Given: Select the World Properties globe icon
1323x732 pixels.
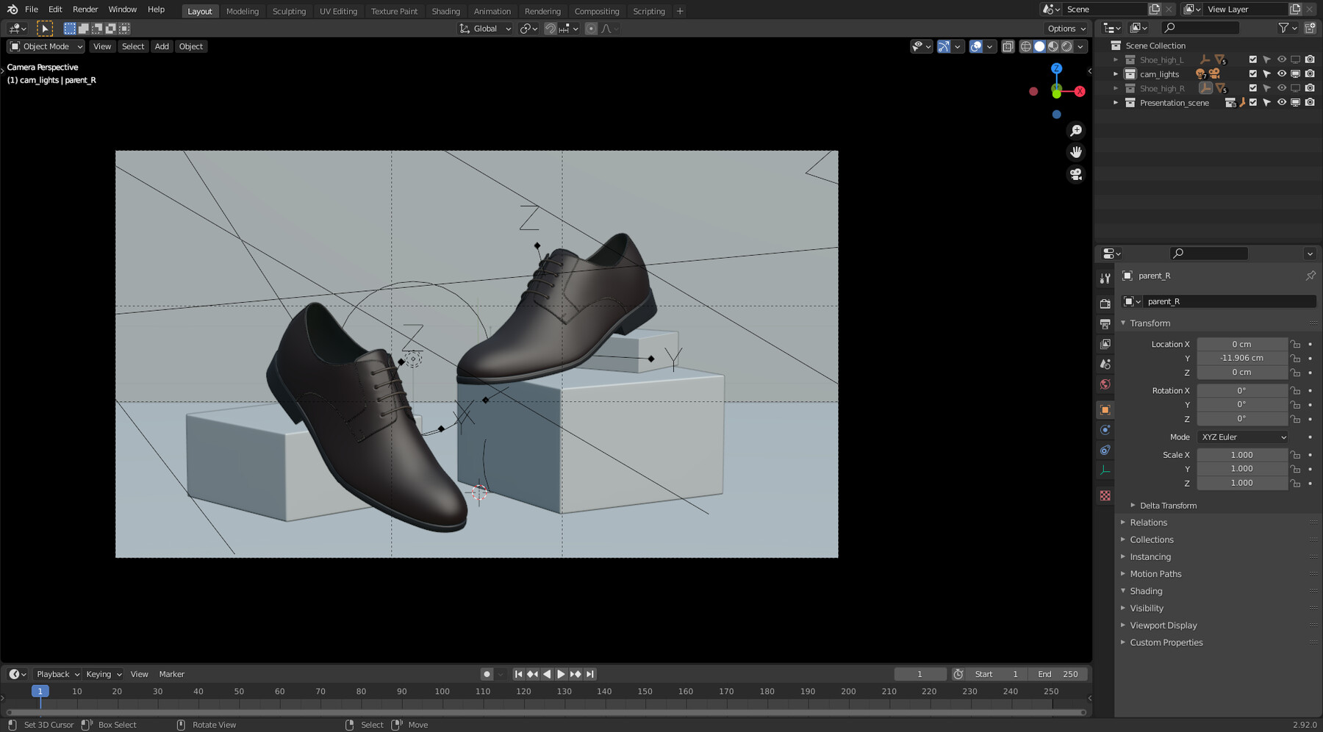Looking at the screenshot, I should [1105, 384].
